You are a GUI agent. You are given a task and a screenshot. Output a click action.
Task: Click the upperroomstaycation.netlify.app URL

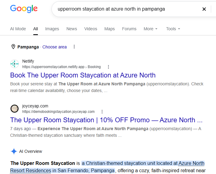(61, 67)
